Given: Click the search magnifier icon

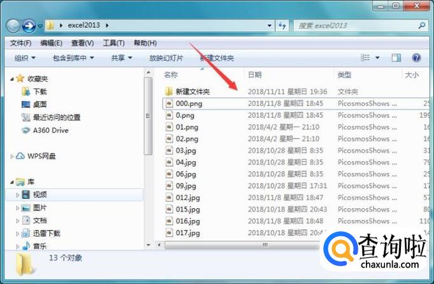Looking at the screenshot, I should 421,26.
